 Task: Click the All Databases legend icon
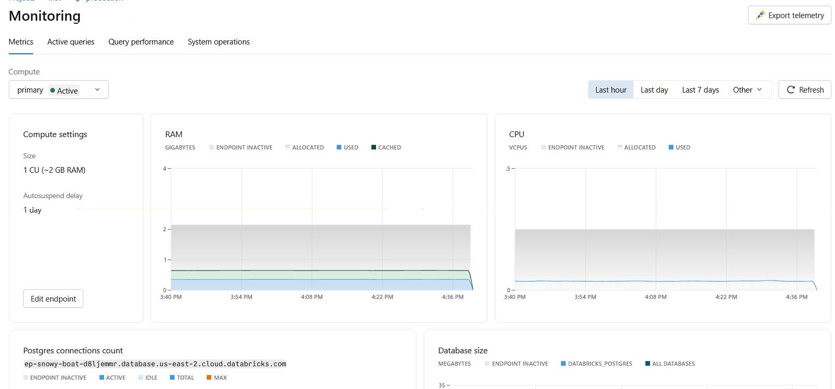[647, 364]
